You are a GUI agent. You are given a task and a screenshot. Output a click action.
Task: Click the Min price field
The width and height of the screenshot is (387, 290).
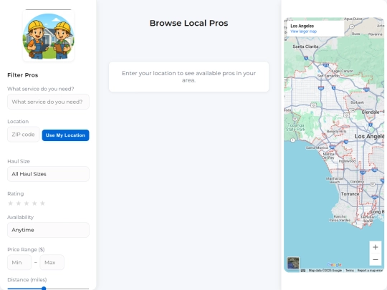[19, 262]
